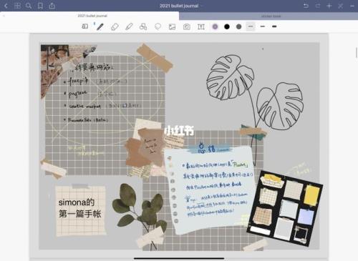The image size is (358, 261).
Task: Select the Pen tool
Action: pos(100,26)
